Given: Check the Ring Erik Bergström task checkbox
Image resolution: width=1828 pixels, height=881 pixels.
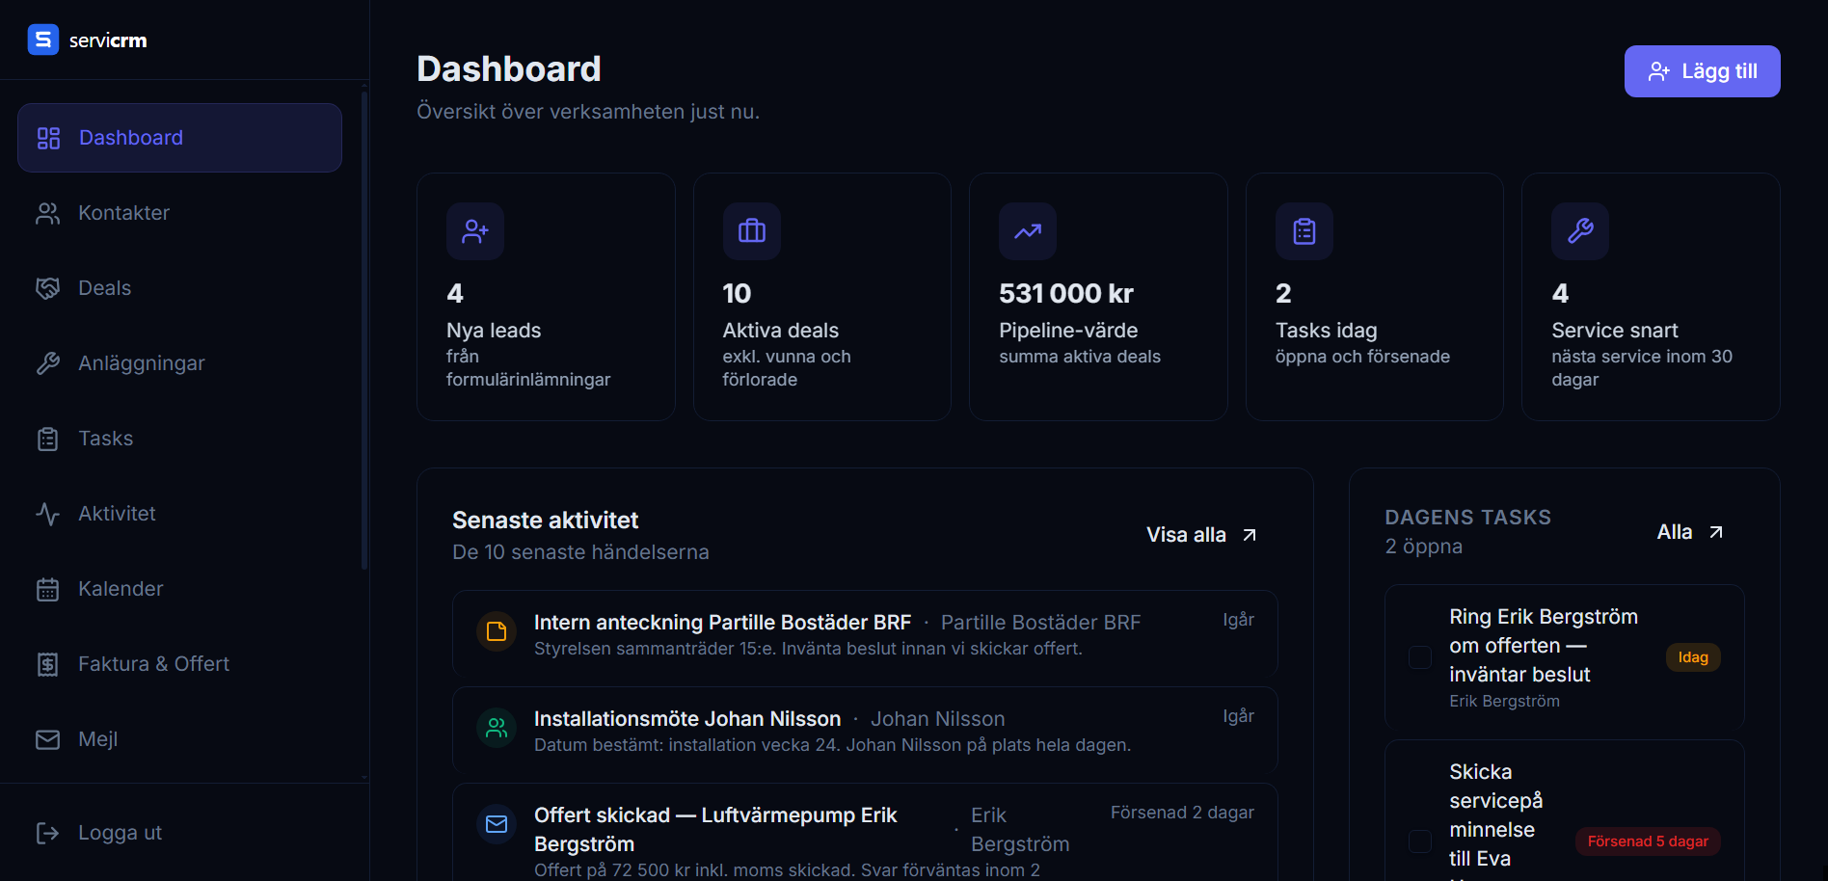Looking at the screenshot, I should tap(1420, 657).
